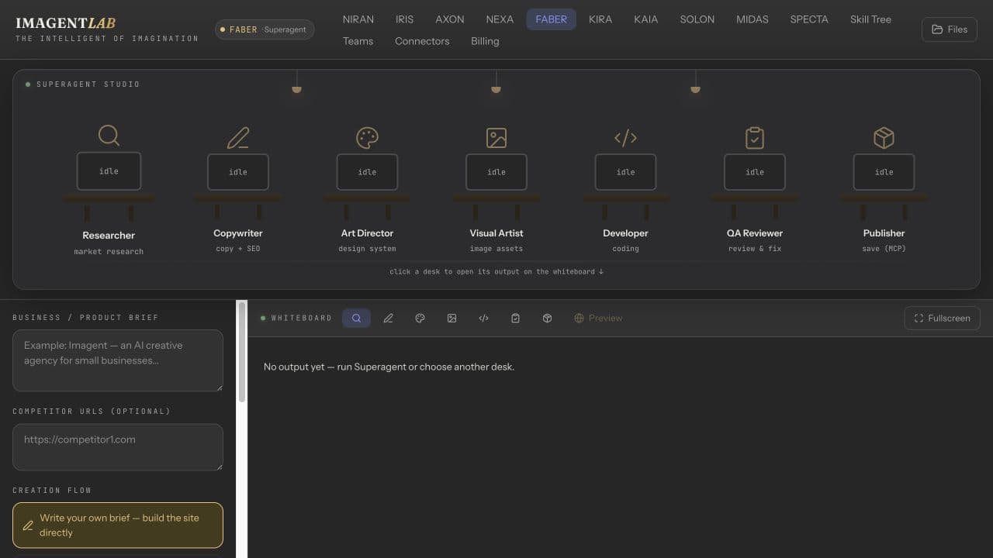Viewport: 993px width, 558px height.
Task: Open the Publisher idle monitor screen
Action: click(x=884, y=172)
